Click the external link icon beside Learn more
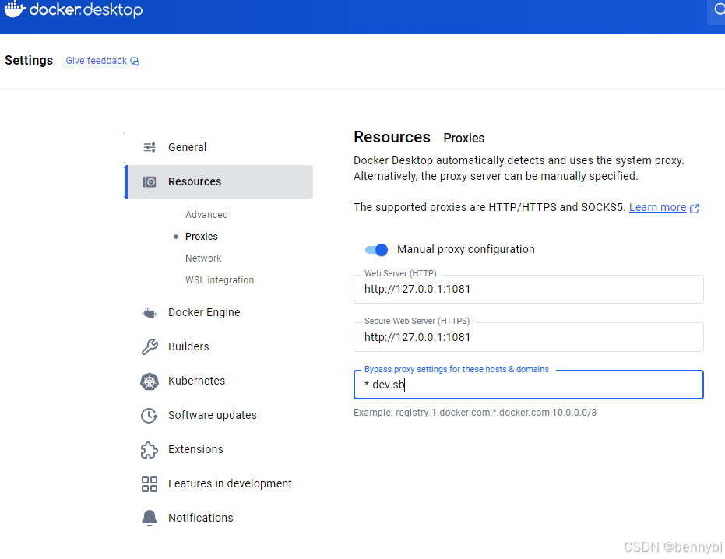The image size is (725, 559). [x=695, y=209]
